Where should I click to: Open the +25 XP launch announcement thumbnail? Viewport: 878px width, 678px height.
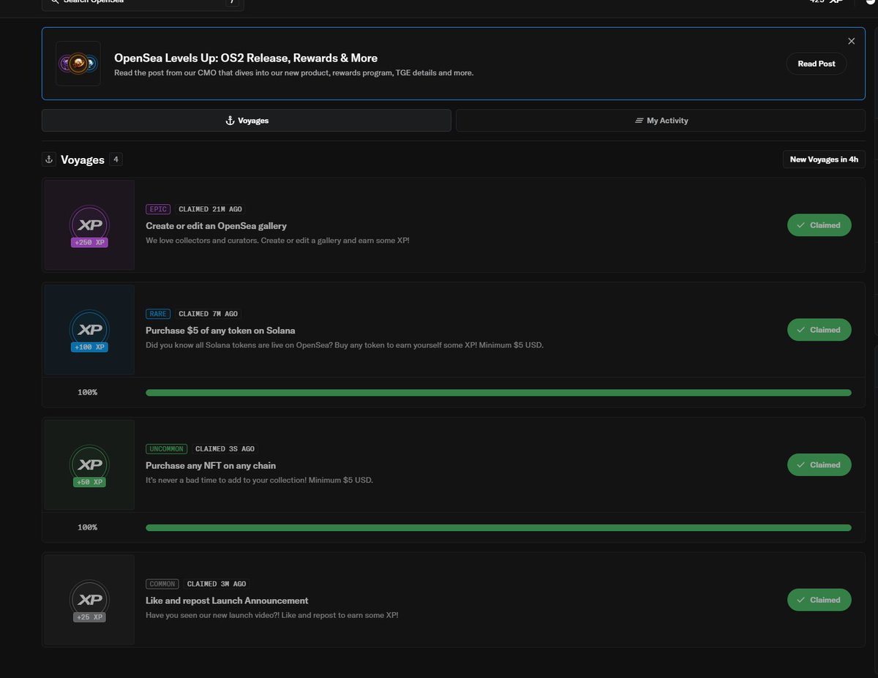[x=89, y=600]
